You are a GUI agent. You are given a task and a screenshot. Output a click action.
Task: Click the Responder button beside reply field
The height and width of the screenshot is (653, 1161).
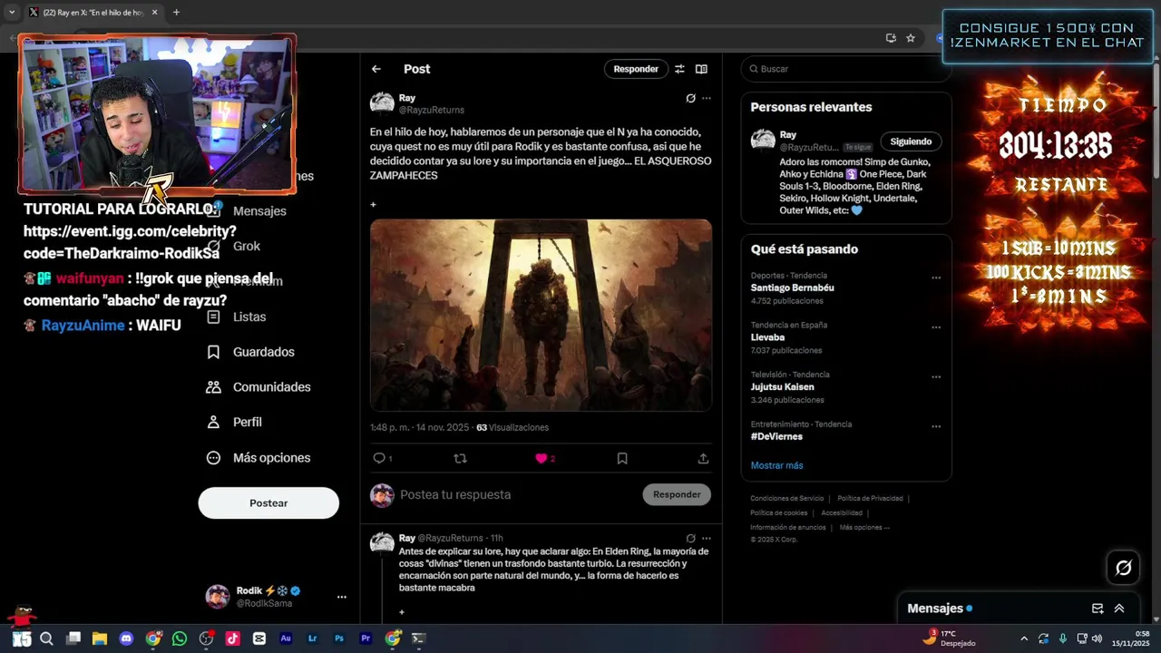tap(677, 494)
